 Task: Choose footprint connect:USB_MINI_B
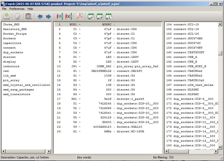(190, 66)
